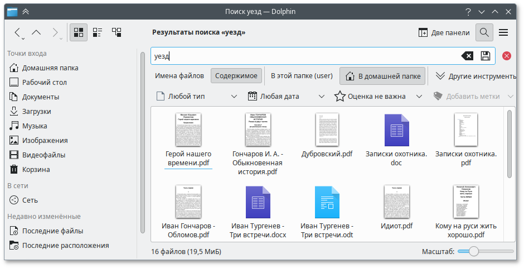The height and width of the screenshot is (268, 524).
Task: Open the hamburger menu
Action: [x=503, y=32]
